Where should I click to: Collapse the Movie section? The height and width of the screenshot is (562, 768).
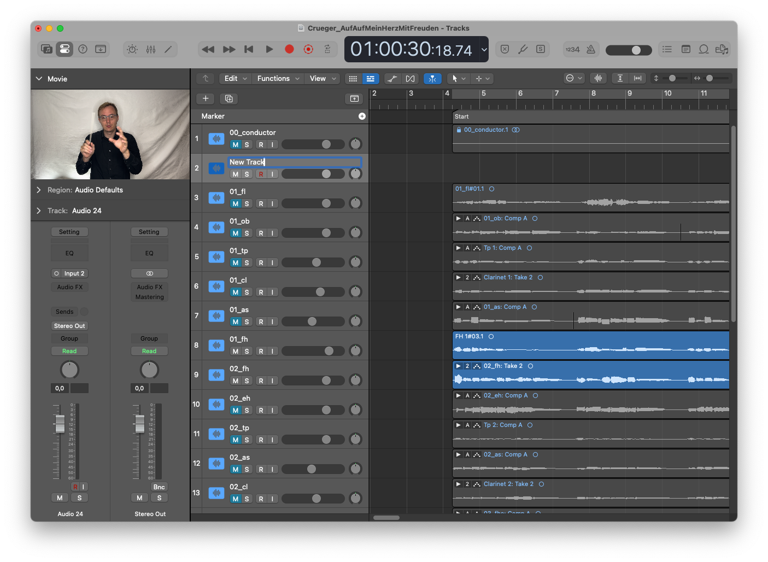click(x=39, y=79)
